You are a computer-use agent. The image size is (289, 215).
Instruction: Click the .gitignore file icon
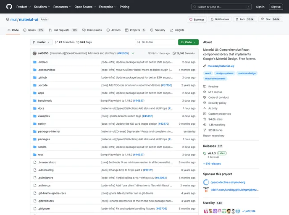[x=34, y=209]
